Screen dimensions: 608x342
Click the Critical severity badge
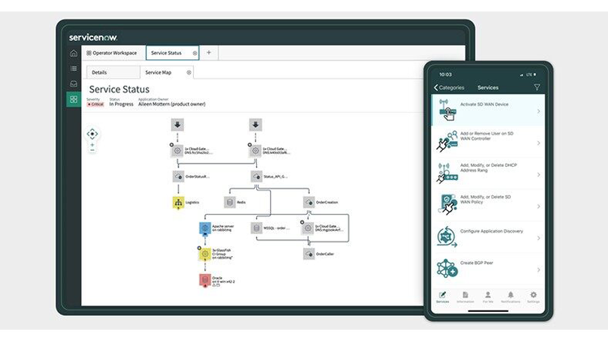[96, 105]
